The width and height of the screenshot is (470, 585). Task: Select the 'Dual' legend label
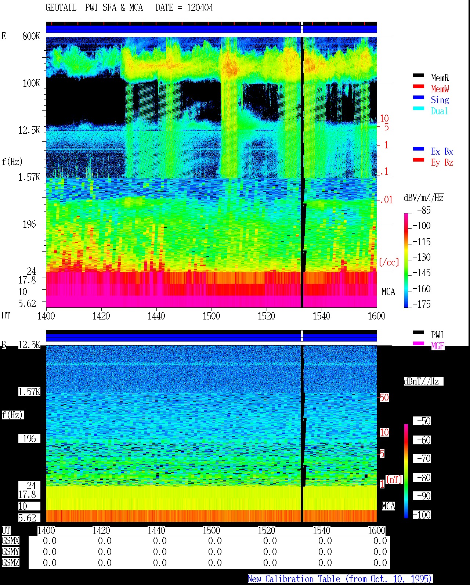(x=440, y=111)
